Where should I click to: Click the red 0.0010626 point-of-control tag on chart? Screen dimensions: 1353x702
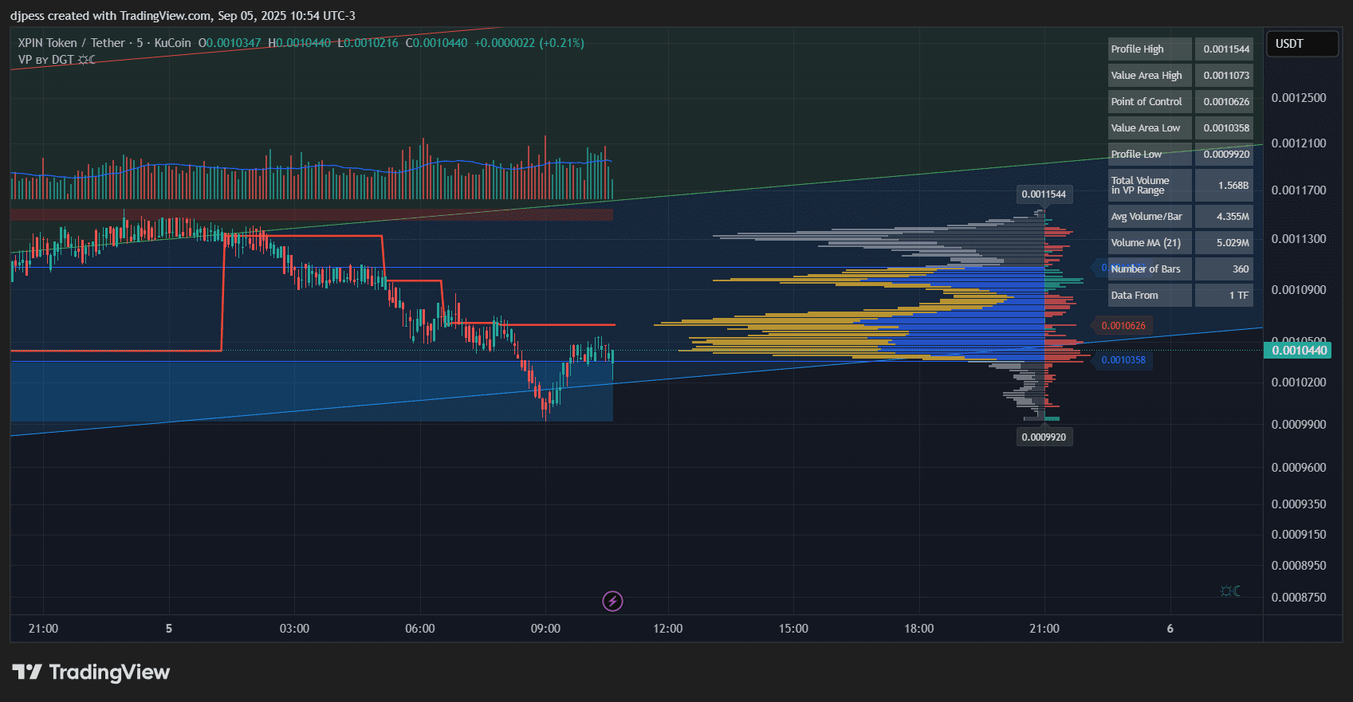point(1123,325)
